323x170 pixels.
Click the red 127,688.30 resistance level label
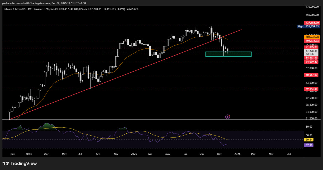pos(312,22)
